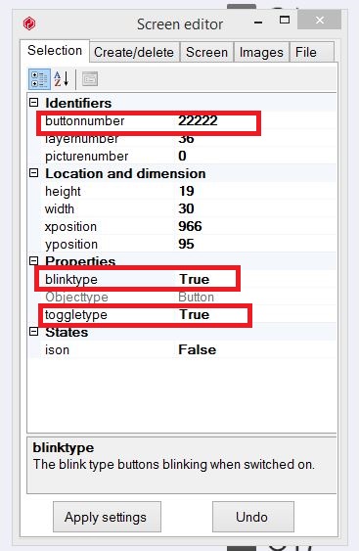Edit the layernumber value 36
Screen dimensions: 359x551
[x=186, y=140]
